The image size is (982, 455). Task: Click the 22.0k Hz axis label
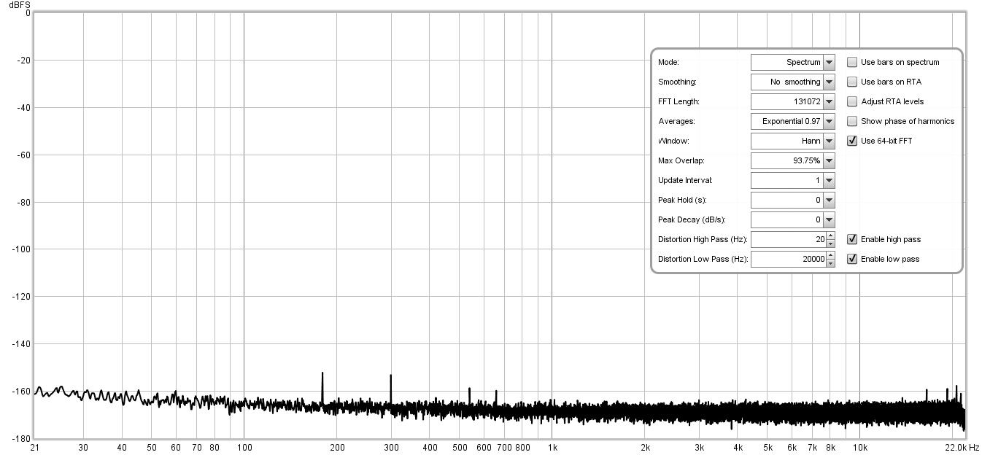962,447
